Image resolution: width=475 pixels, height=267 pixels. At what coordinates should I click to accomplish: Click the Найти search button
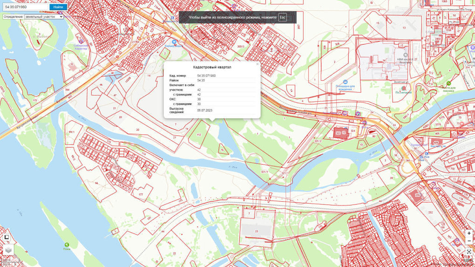(58, 7)
